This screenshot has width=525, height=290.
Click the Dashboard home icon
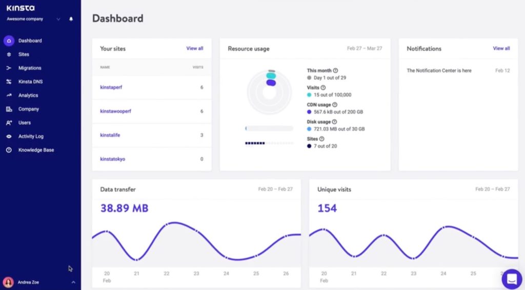tap(9, 41)
